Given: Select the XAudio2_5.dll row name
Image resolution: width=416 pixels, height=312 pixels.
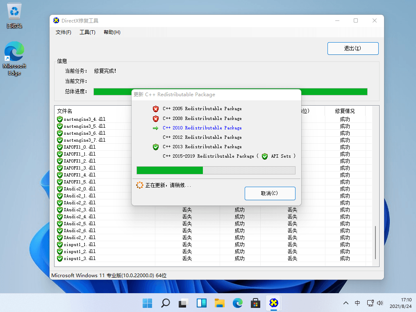Looking at the screenshot, I should coord(80,224).
